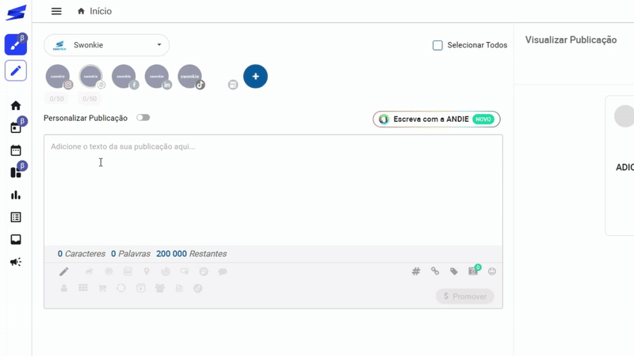This screenshot has width=634, height=356.
Task: Select the LinkedIn Swonkie profile avatar
Action: coord(157,77)
